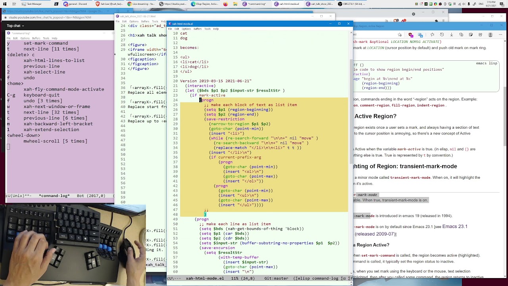Click '<figcaption>' on line 30 of html window

click(x=143, y=59)
